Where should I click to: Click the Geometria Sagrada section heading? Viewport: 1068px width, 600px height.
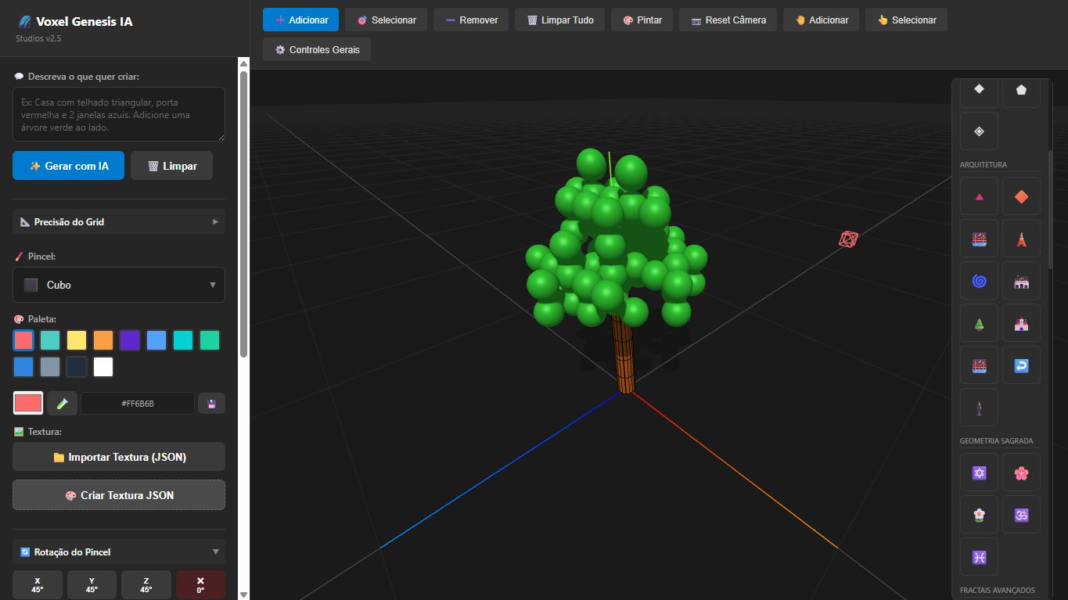[996, 440]
